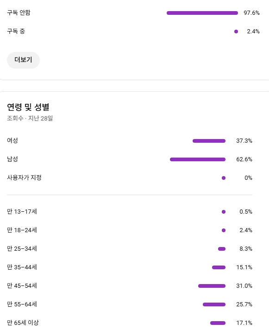This screenshot has height=336, width=269.
Task: Click the 구독 중 dot at 2.4%
Action: point(236,32)
